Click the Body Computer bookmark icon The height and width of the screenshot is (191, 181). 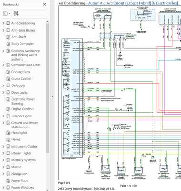[x=8, y=44]
